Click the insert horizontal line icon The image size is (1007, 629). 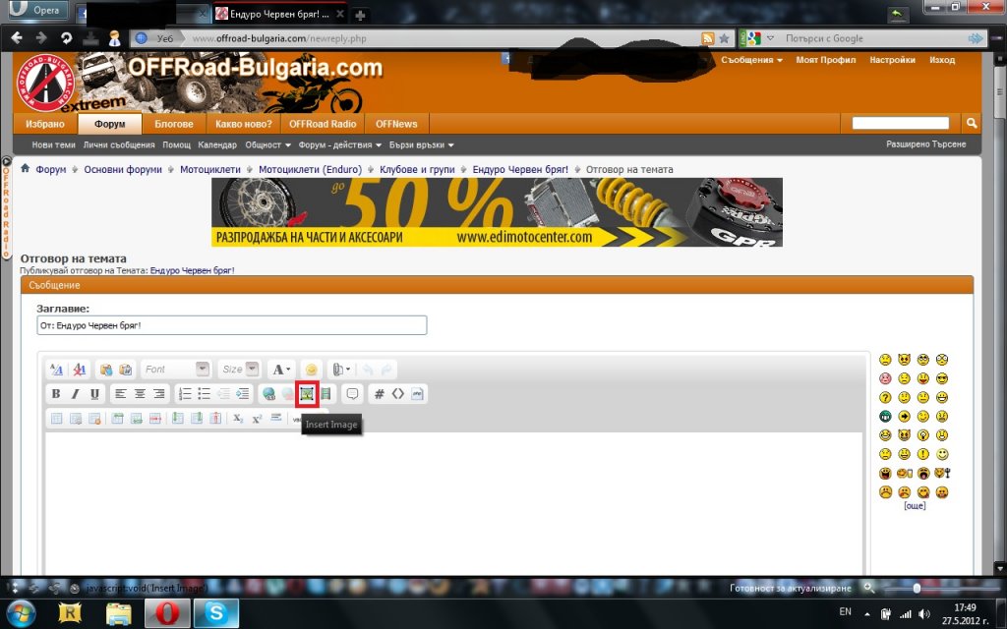tap(276, 418)
